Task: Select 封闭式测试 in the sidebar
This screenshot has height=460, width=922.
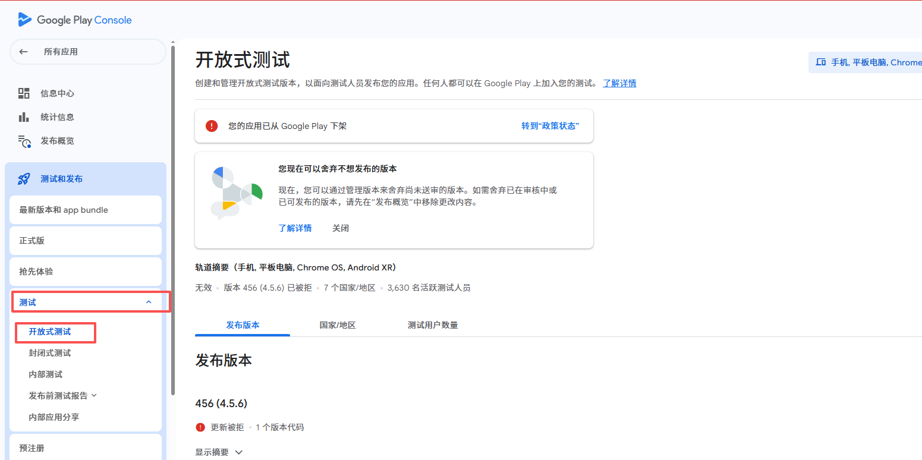Action: pyautogui.click(x=50, y=353)
